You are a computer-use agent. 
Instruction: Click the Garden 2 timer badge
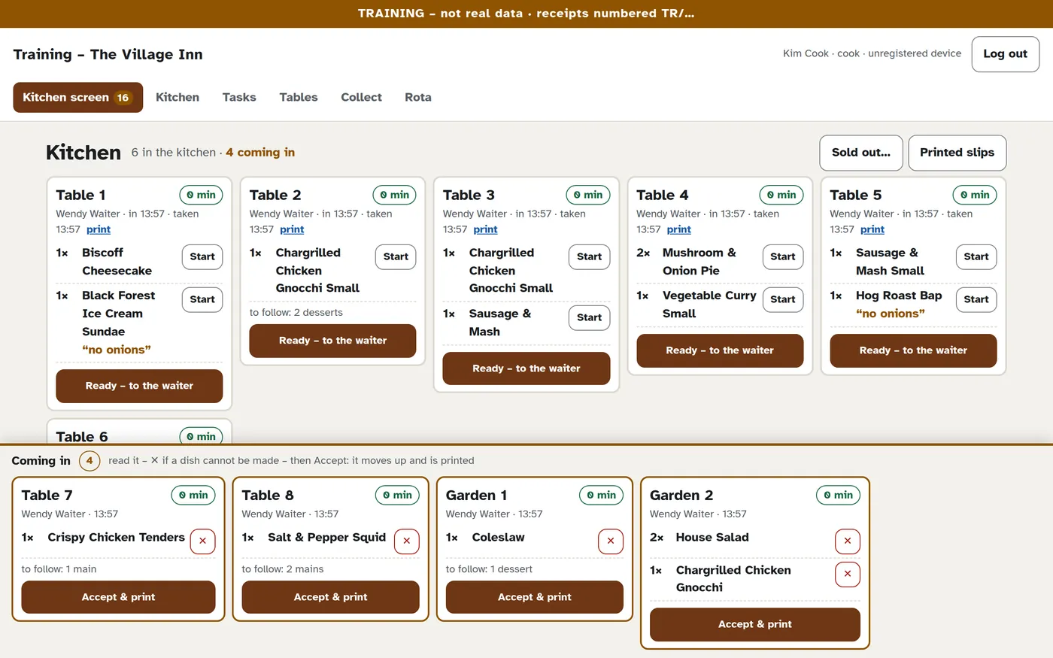click(x=838, y=495)
